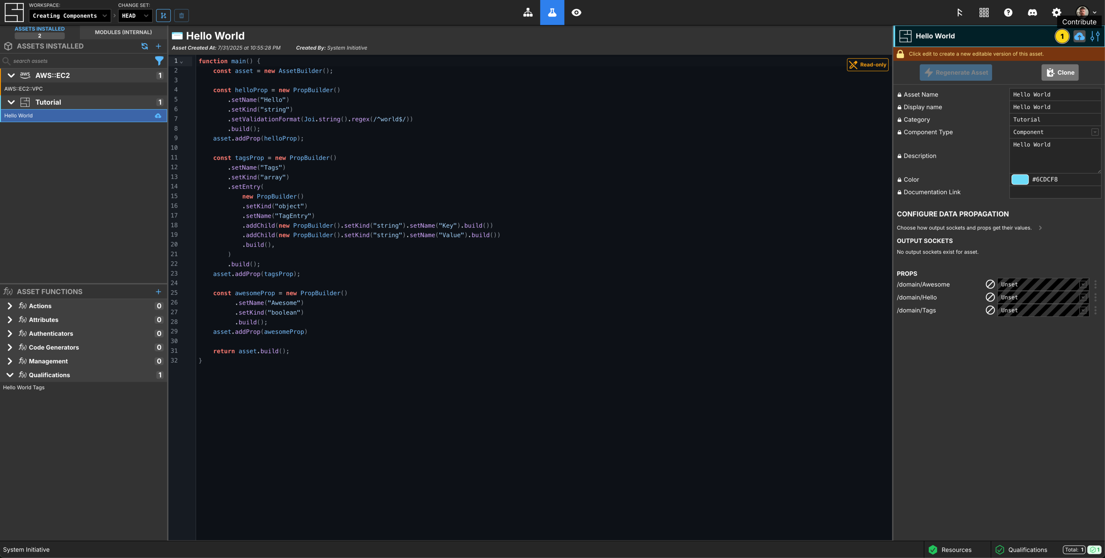Image resolution: width=1105 pixels, height=558 pixels.
Task: Click the System Initiative logo icon
Action: coord(14,12)
